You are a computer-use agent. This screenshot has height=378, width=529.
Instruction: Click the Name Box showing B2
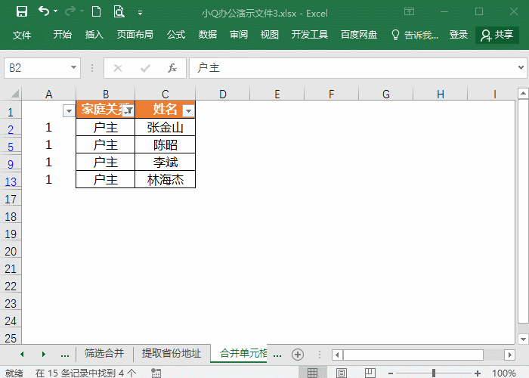37,68
